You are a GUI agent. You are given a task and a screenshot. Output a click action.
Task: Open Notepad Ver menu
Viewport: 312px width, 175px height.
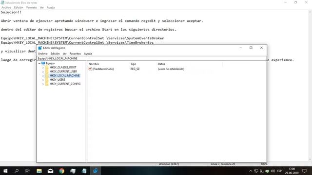pyautogui.click(x=41, y=8)
